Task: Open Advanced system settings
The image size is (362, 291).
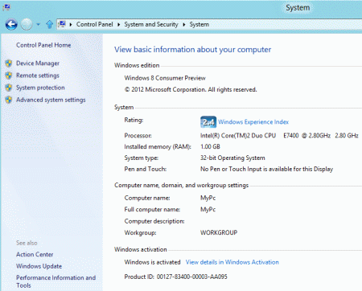Action: 51,100
